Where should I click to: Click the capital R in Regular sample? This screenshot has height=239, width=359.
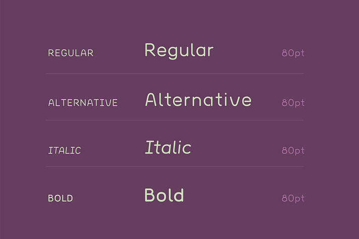[150, 50]
